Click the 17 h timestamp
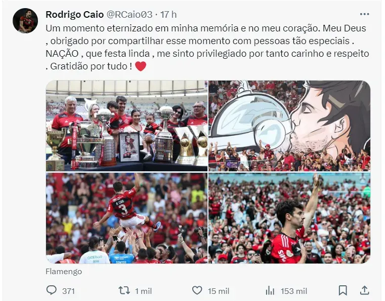 coord(168,15)
